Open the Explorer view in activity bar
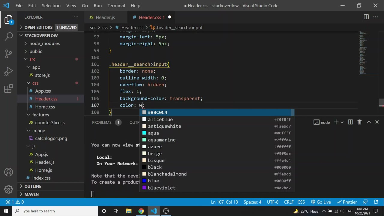384x216 pixels. pos(8,20)
